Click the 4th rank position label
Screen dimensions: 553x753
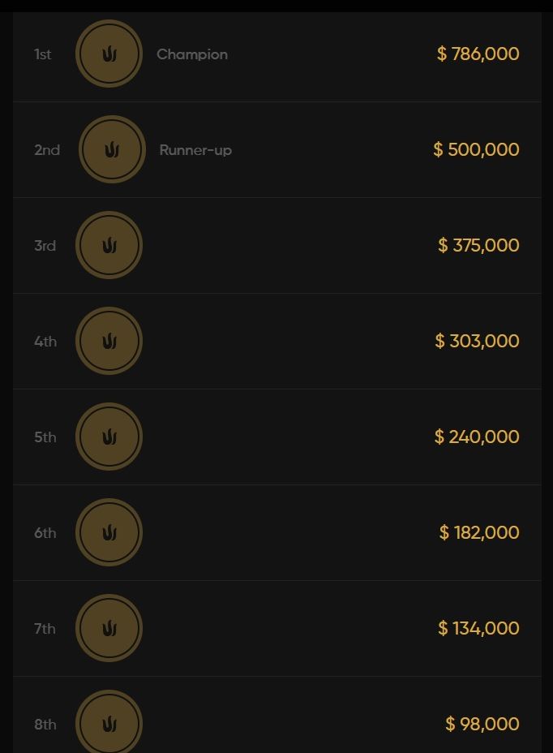click(45, 342)
